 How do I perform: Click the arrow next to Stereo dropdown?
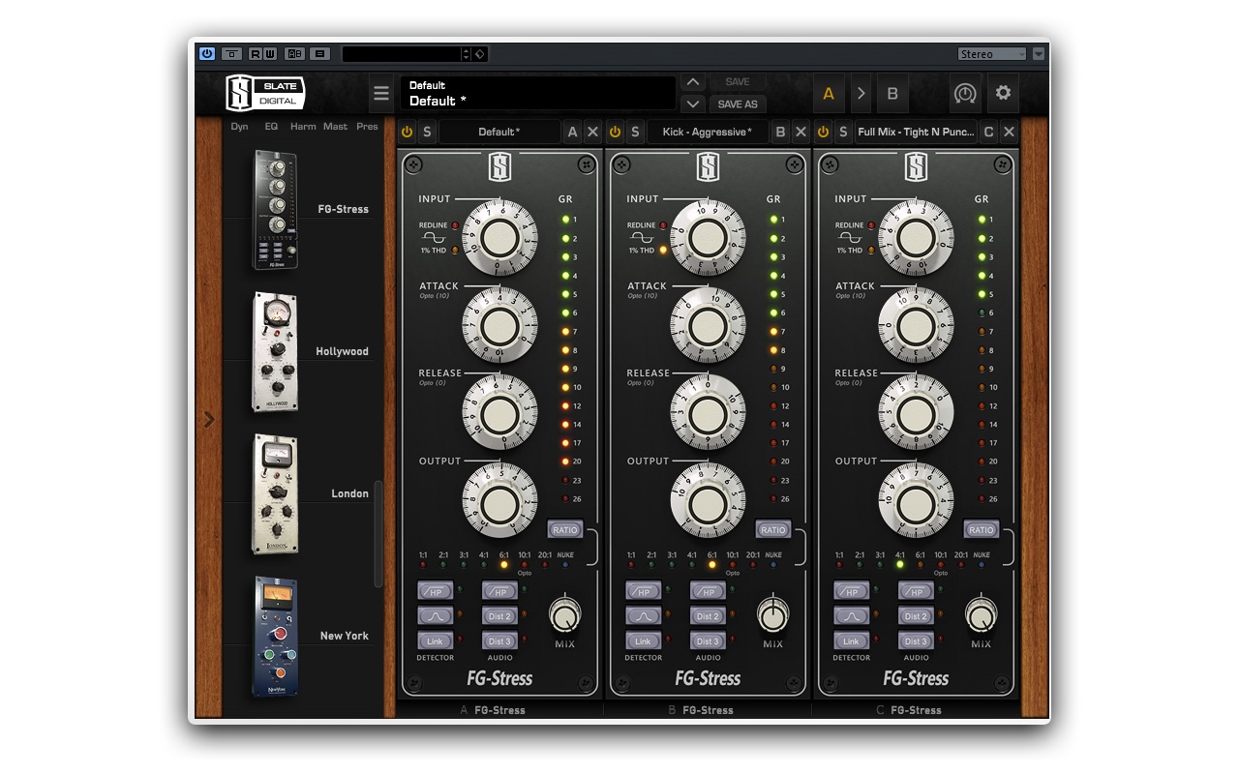(1039, 54)
